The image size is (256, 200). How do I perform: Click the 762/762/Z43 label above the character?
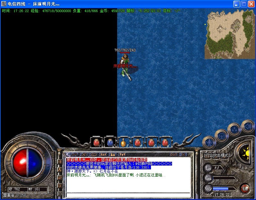[125, 50]
